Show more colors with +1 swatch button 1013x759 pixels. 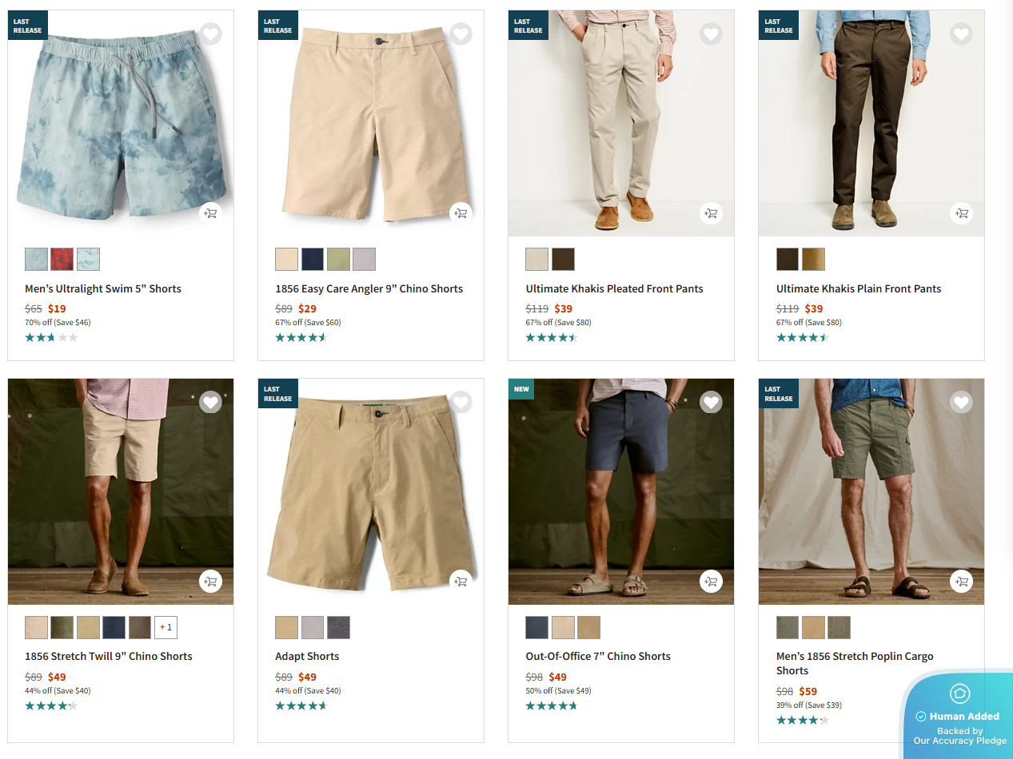(166, 627)
